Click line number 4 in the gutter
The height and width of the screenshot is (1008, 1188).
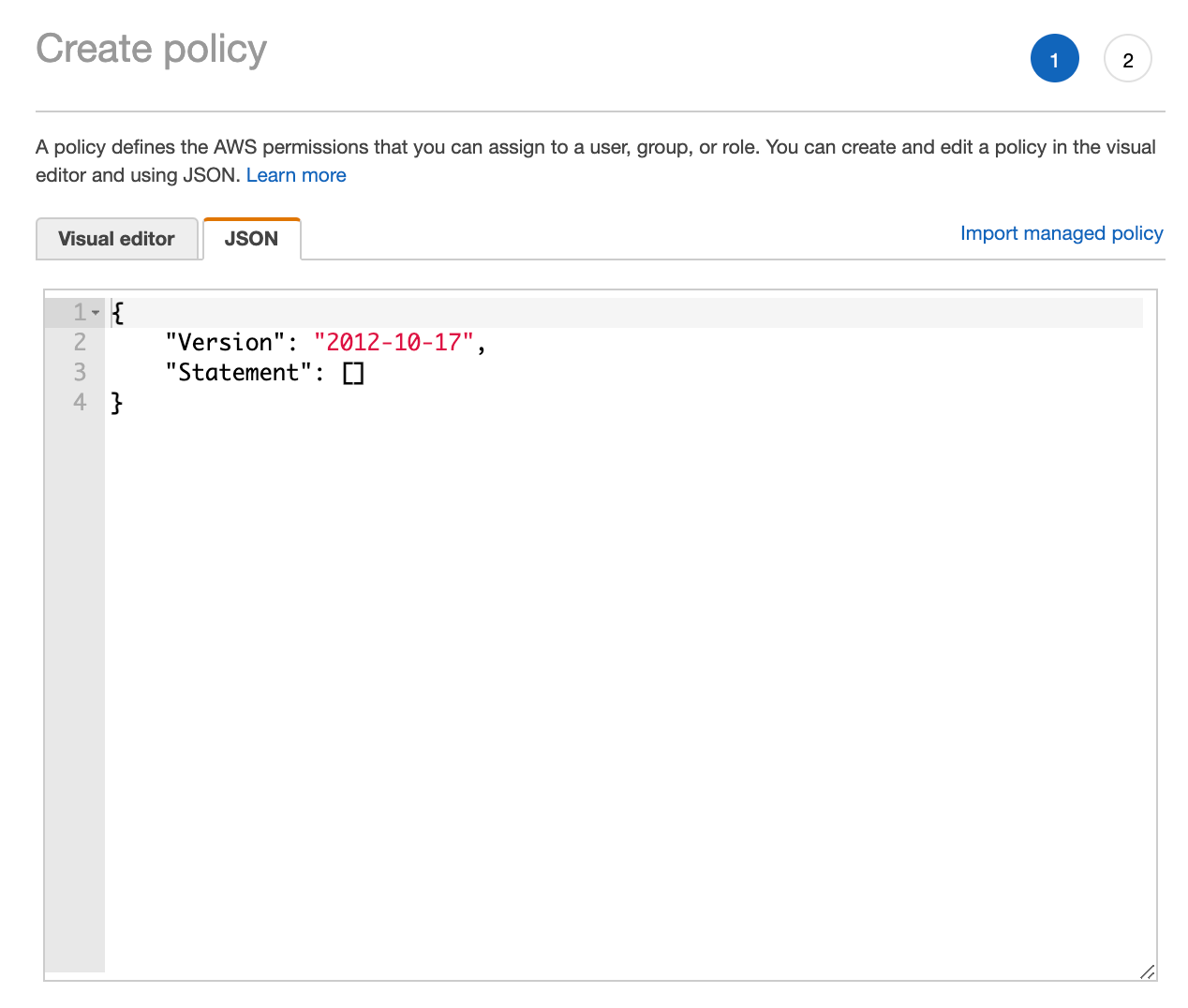(x=79, y=402)
